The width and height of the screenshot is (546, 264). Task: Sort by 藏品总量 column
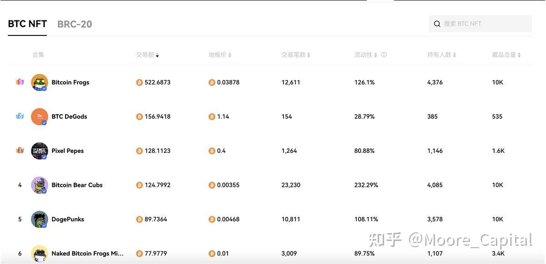506,55
